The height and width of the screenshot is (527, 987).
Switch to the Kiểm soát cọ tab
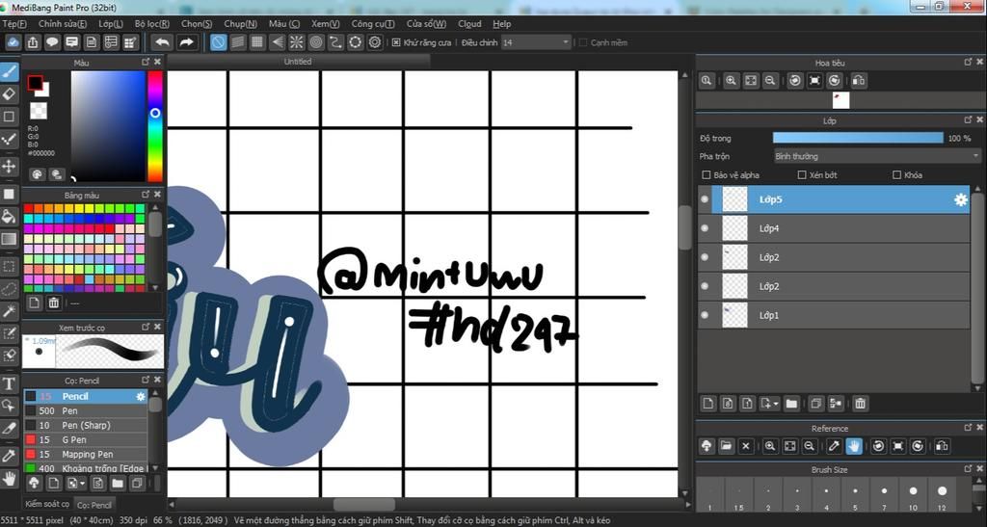coord(46,505)
